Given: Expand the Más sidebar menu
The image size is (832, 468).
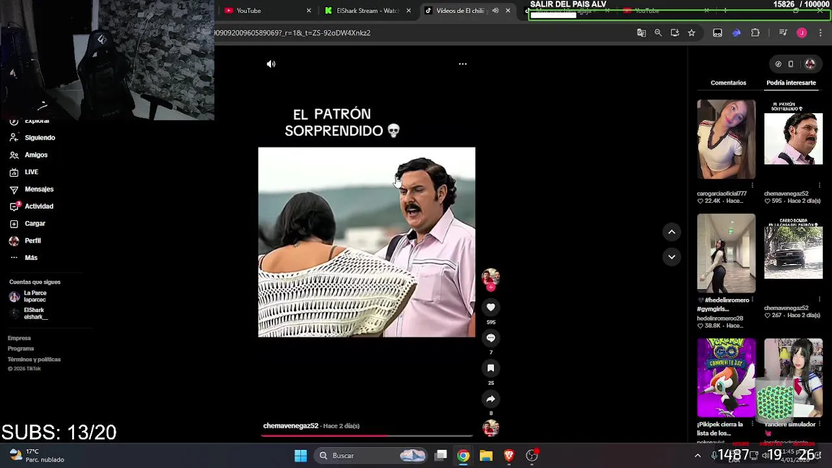Looking at the screenshot, I should tap(31, 257).
